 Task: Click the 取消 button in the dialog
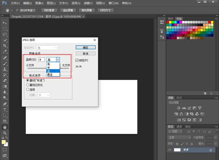85,54
